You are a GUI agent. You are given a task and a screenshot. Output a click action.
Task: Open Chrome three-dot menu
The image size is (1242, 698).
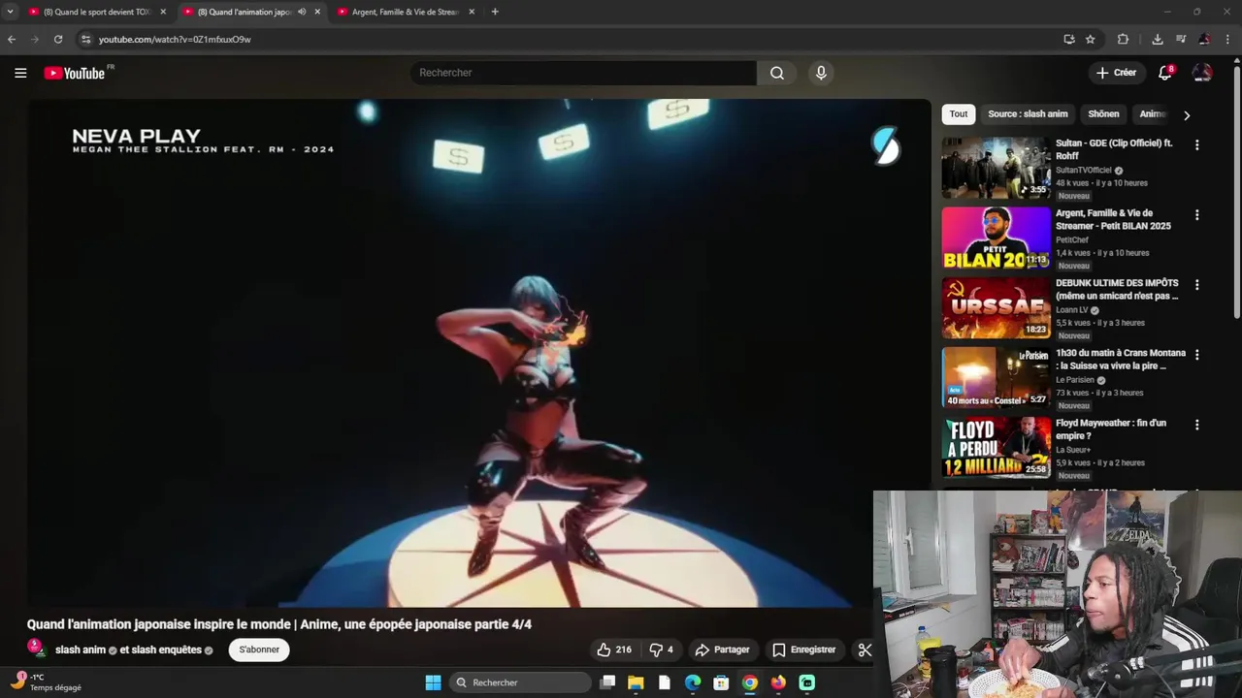coord(1229,39)
